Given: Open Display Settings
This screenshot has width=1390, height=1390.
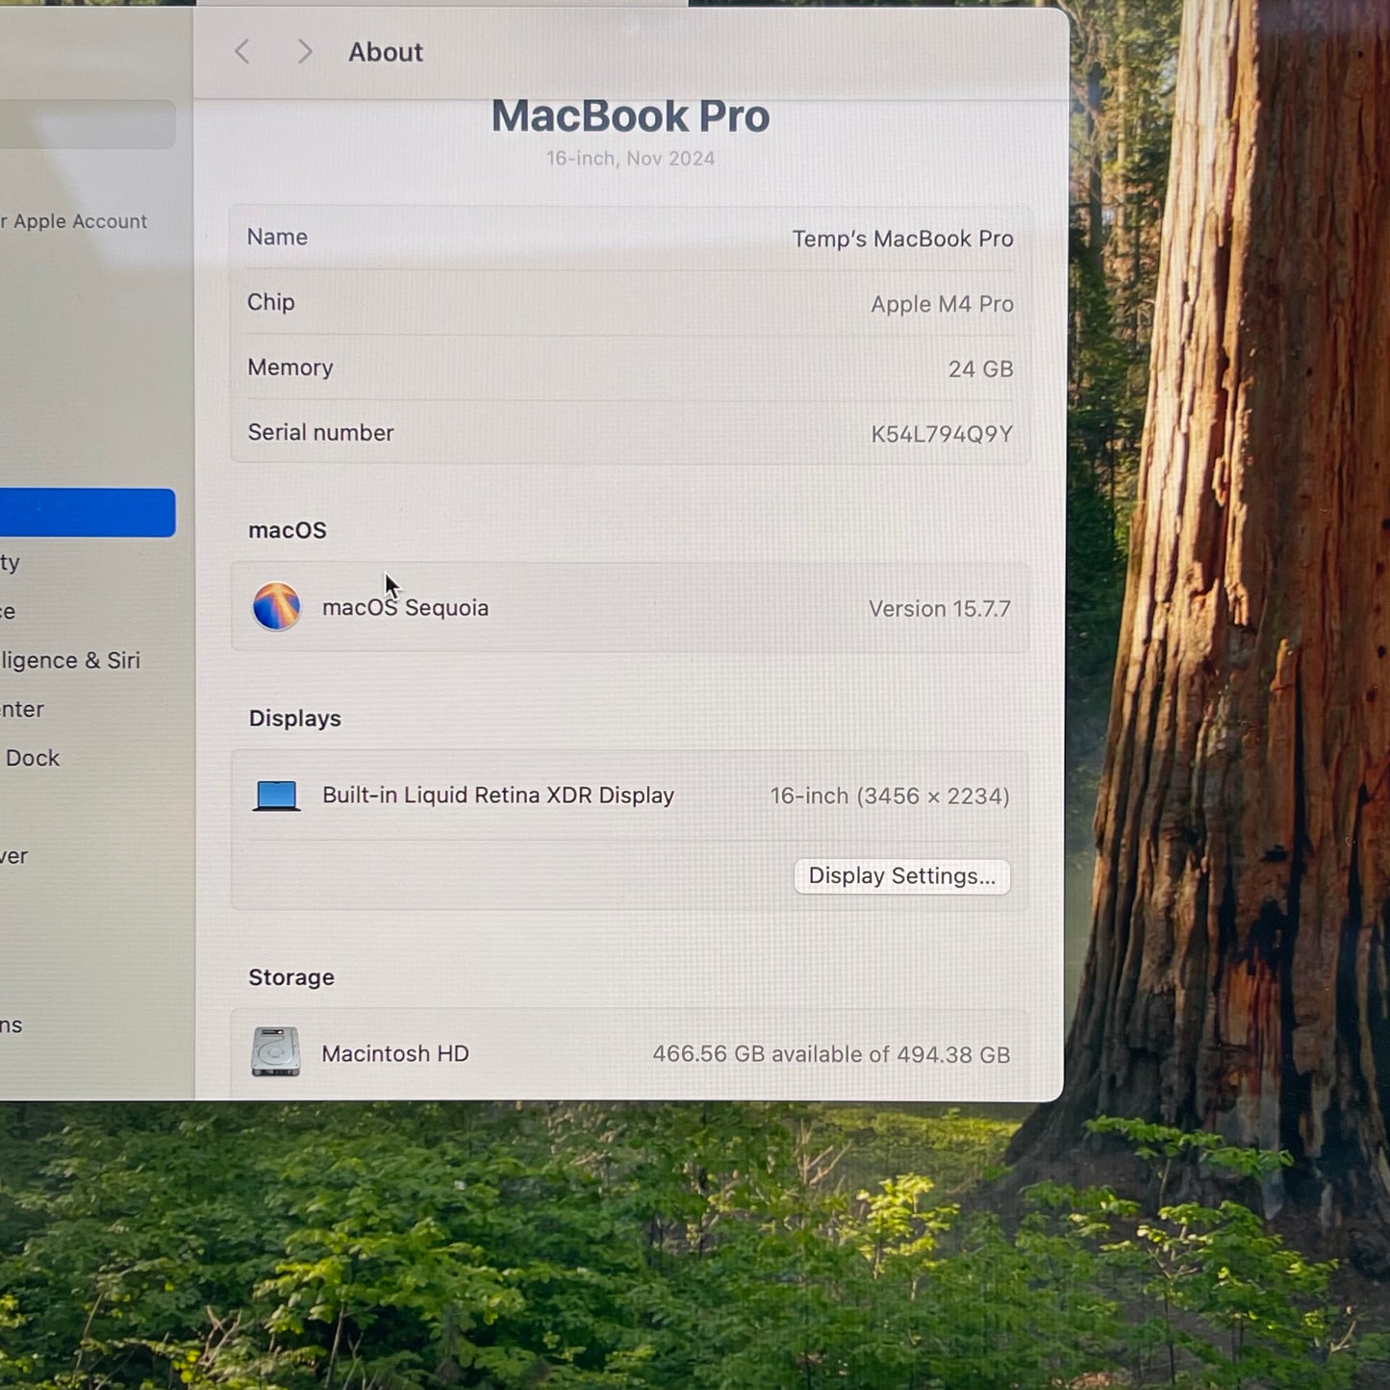Looking at the screenshot, I should pos(902,876).
